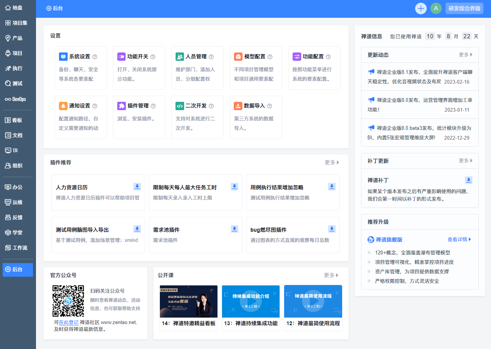Viewport: 491px width, 349px height.
Task: Click the help icon beside 功能开关
Action: (153, 57)
